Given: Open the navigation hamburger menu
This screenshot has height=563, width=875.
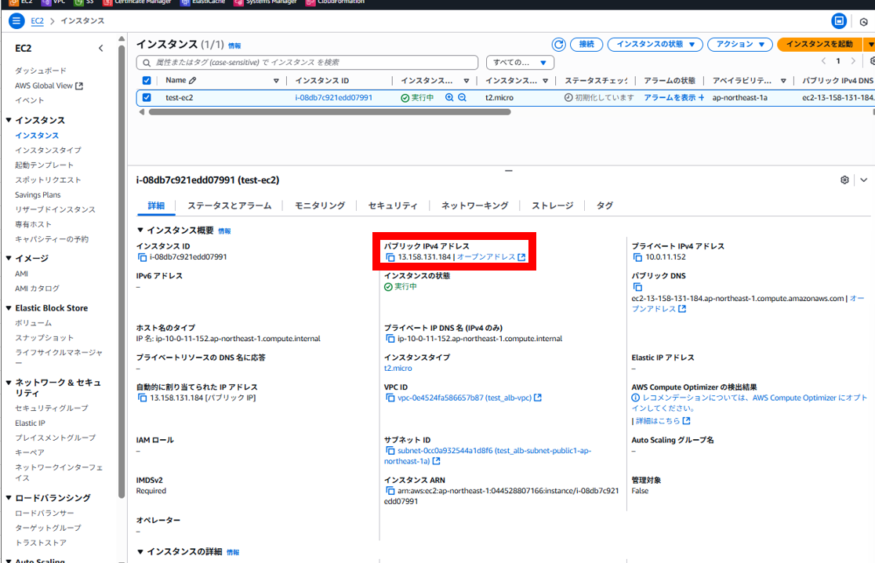Looking at the screenshot, I should tap(16, 20).
